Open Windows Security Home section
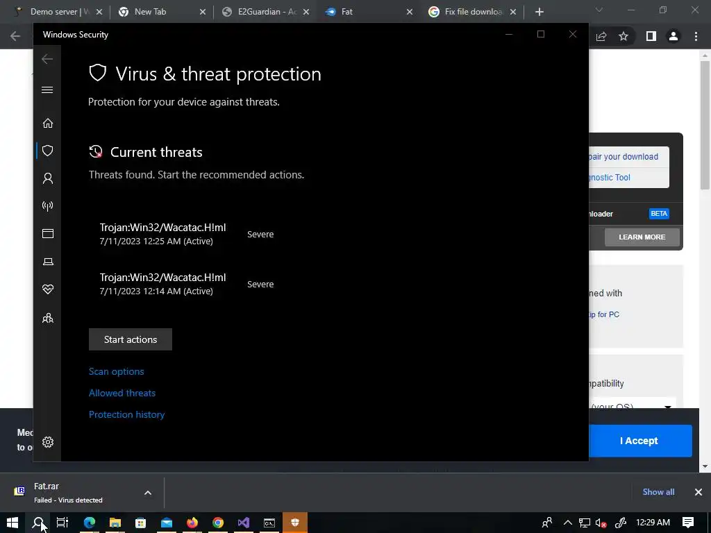This screenshot has width=711, height=533. pos(48,124)
